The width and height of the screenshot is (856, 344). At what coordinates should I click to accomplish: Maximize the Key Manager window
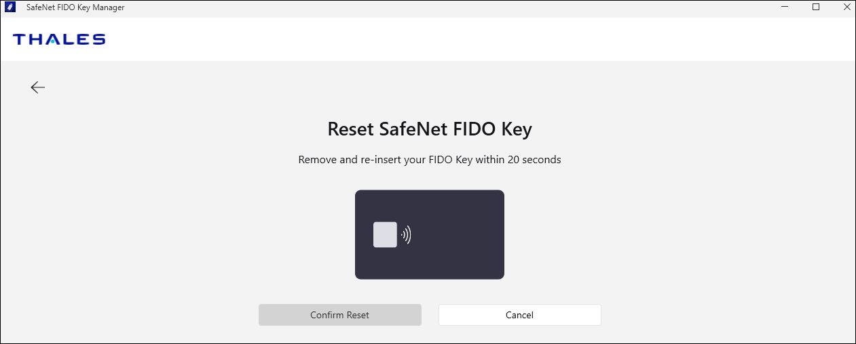(x=816, y=7)
